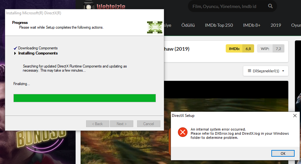This screenshot has height=164, width=301.
Task: Close the DirectX Setup error dialog
Action: [295, 116]
